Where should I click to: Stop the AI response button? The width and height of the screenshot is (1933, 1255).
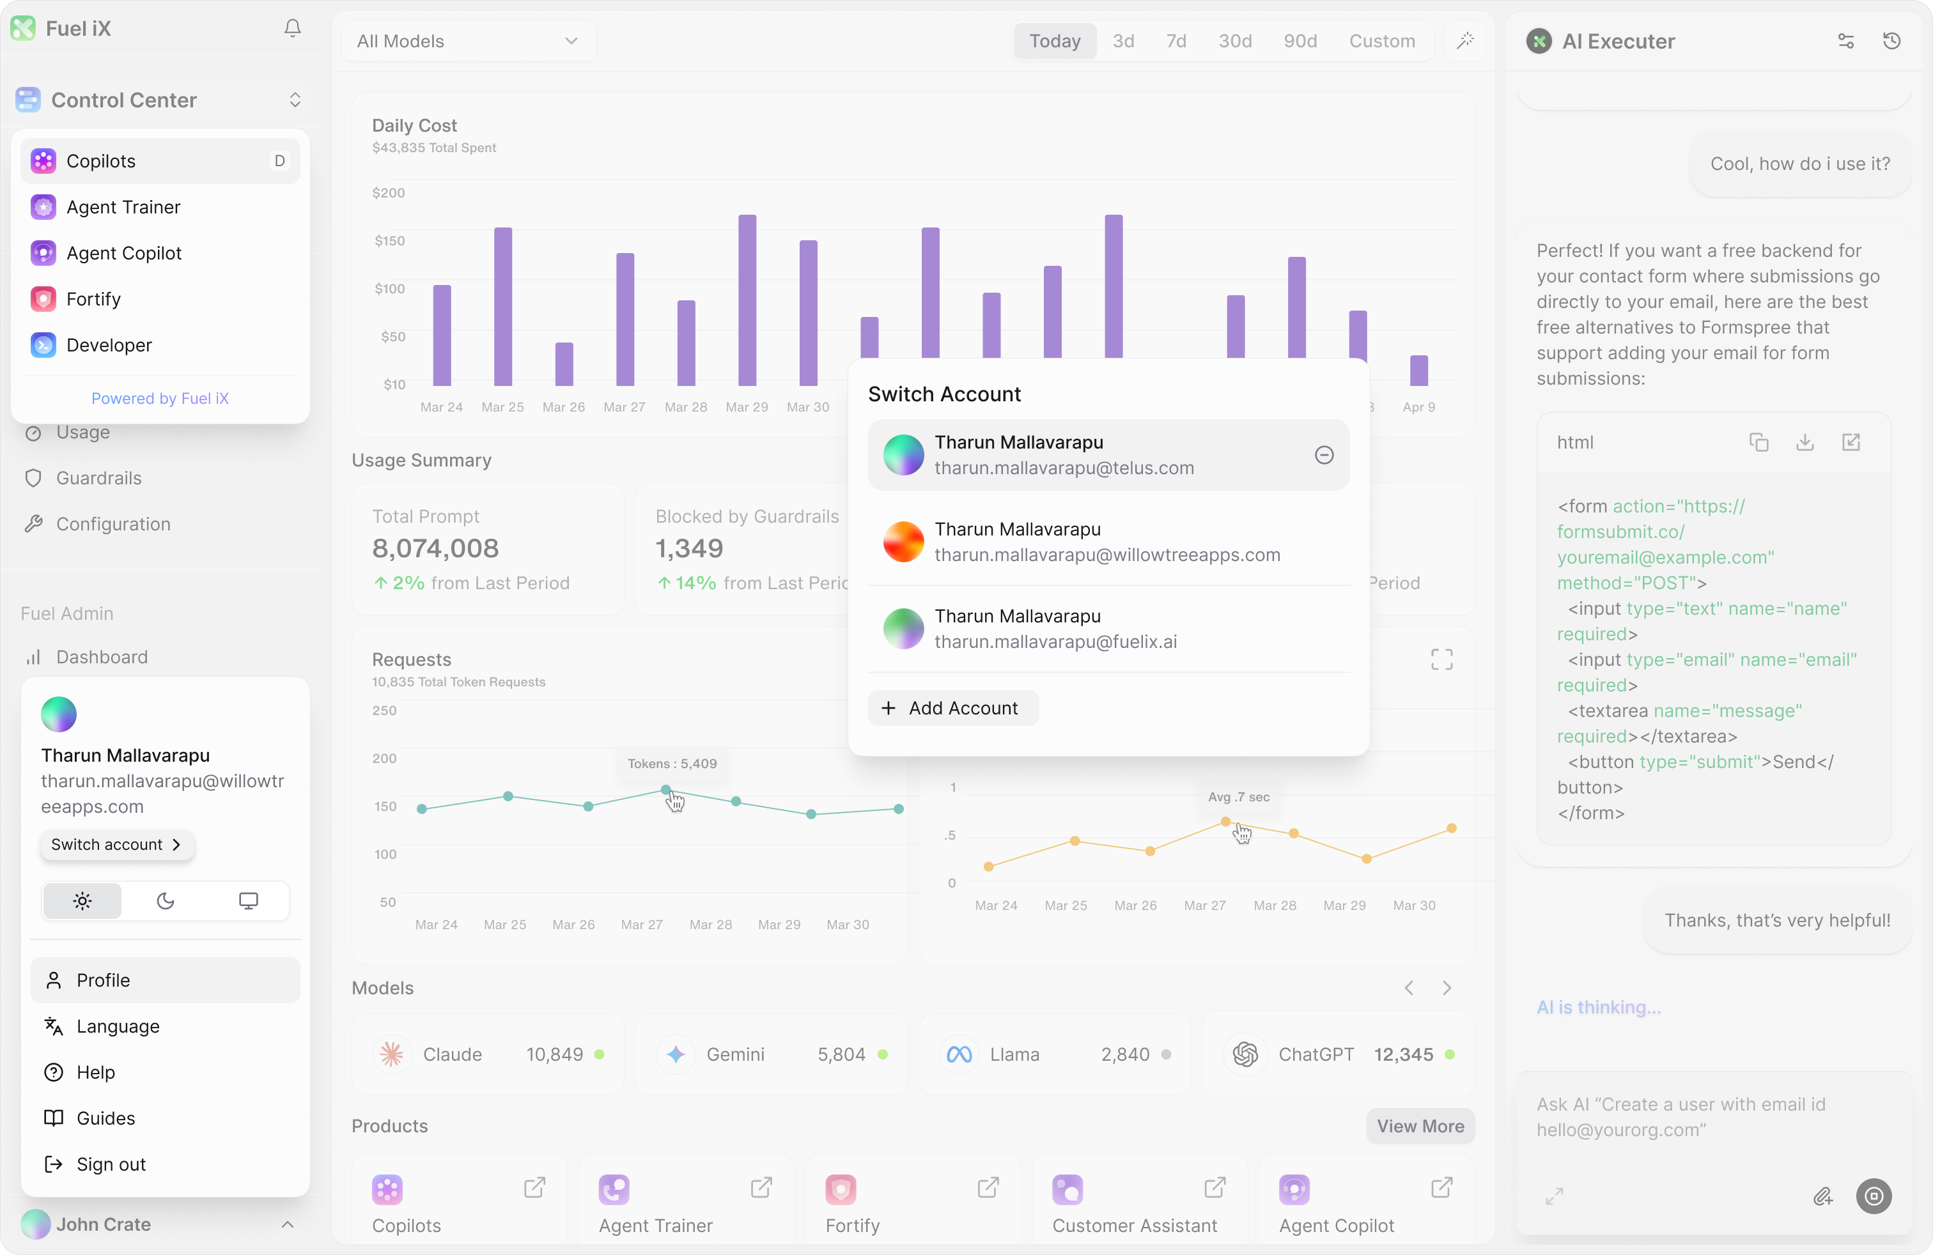pyautogui.click(x=1874, y=1196)
